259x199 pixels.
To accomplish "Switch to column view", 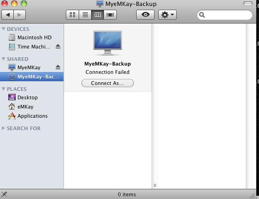I will [98, 15].
